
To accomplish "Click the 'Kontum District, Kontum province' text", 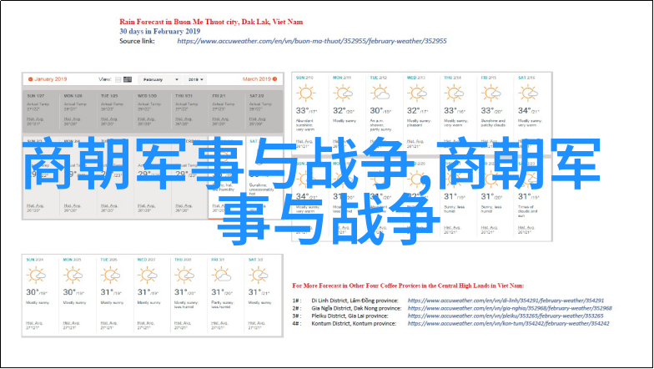I will (x=354, y=323).
